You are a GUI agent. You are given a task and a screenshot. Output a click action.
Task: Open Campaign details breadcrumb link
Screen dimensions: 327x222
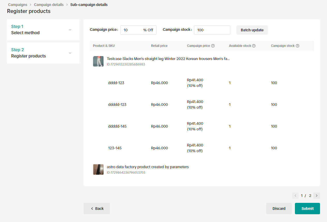[49, 5]
